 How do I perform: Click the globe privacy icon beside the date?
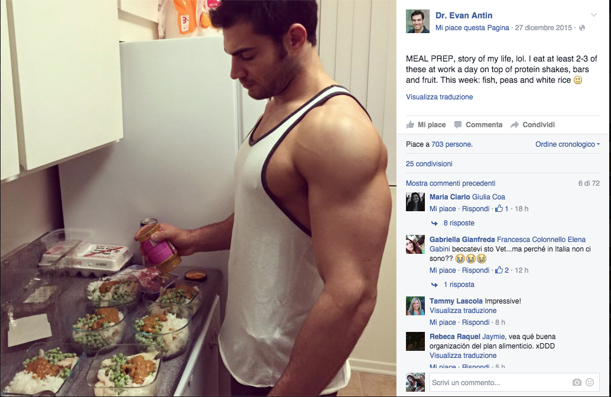click(582, 28)
